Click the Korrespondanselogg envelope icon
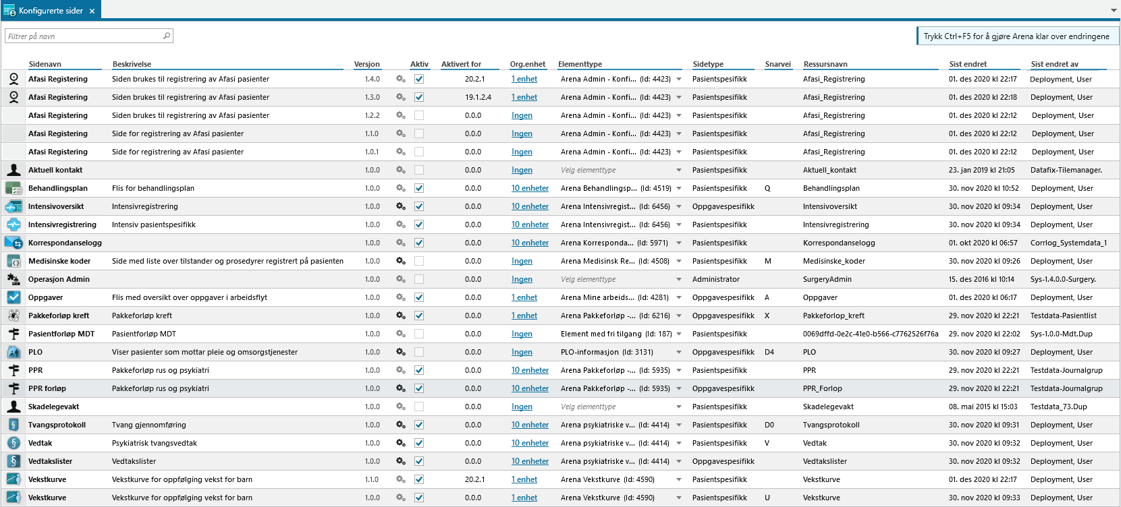1121x507 pixels. [x=13, y=243]
